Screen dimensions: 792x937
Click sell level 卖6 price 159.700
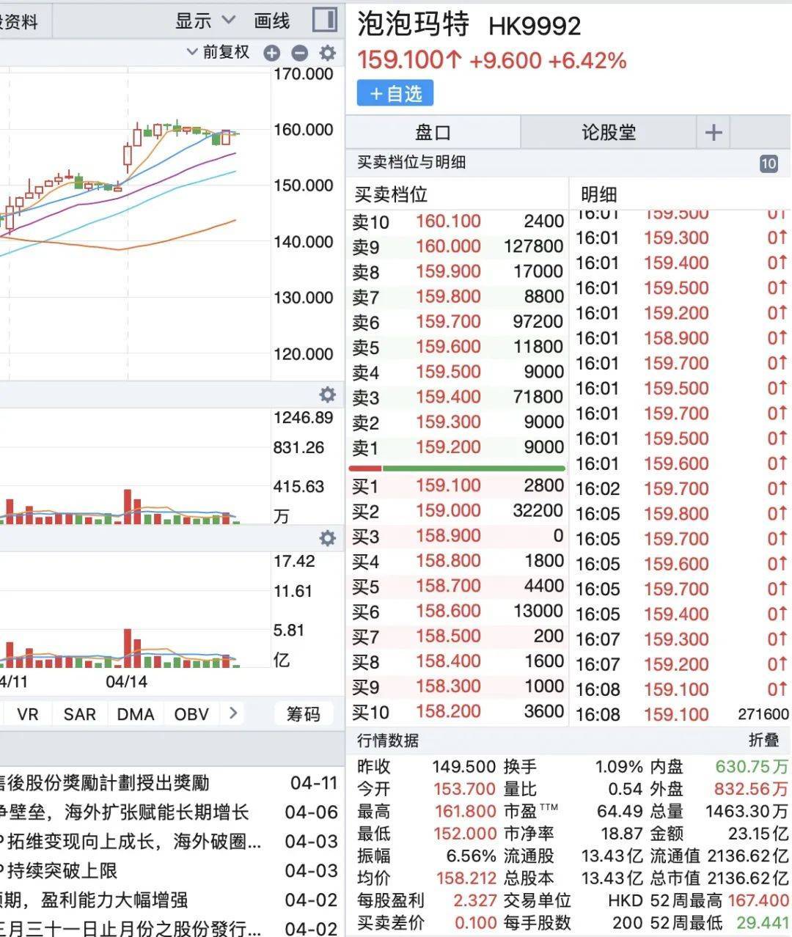pyautogui.click(x=448, y=321)
